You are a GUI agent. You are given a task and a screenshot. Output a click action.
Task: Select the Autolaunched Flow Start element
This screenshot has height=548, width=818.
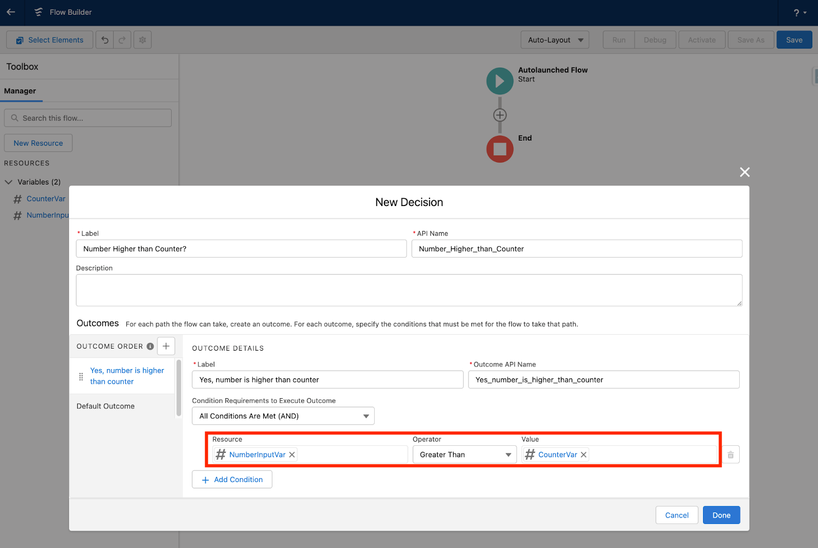(499, 80)
